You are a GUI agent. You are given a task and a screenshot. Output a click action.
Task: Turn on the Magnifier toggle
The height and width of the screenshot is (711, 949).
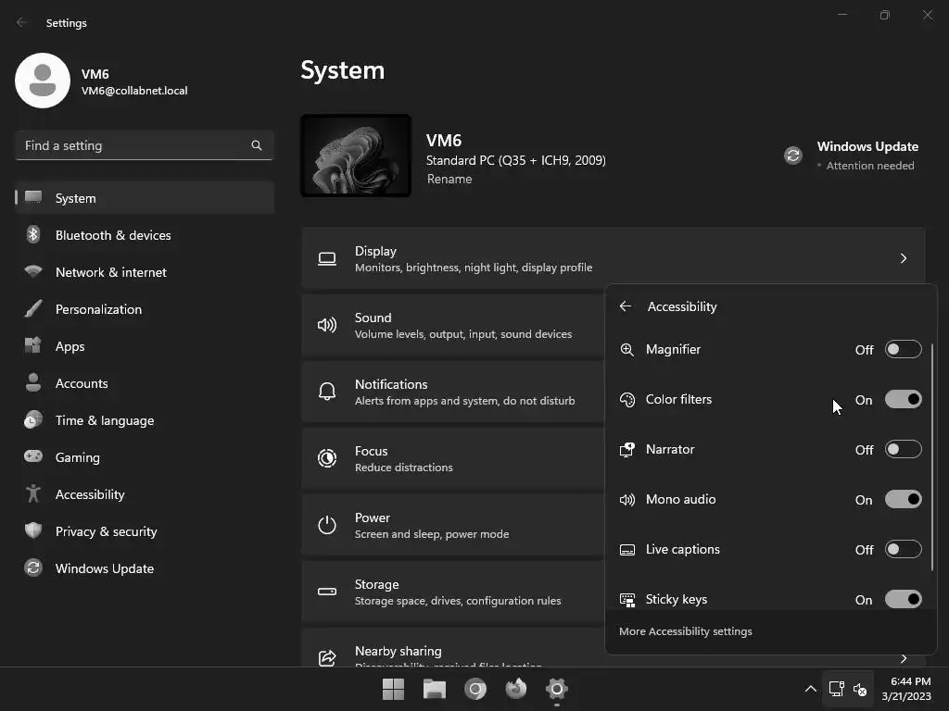(x=903, y=349)
